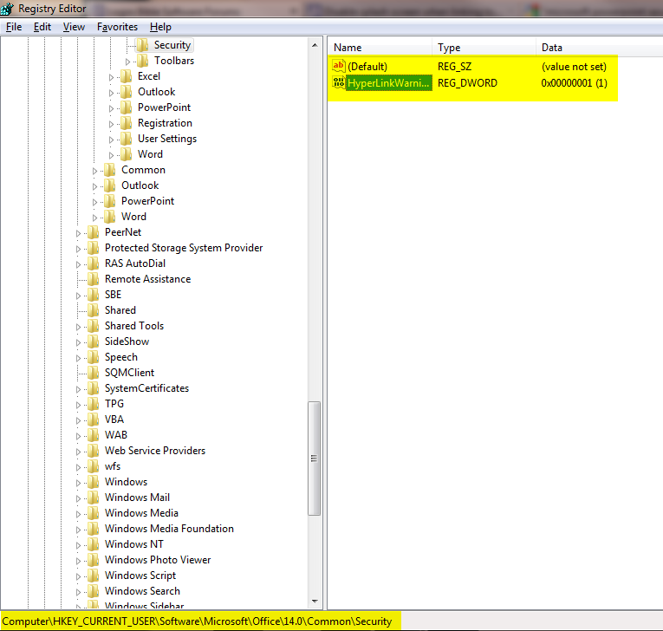
Task: Click the (value not set) data cell
Action: (574, 67)
